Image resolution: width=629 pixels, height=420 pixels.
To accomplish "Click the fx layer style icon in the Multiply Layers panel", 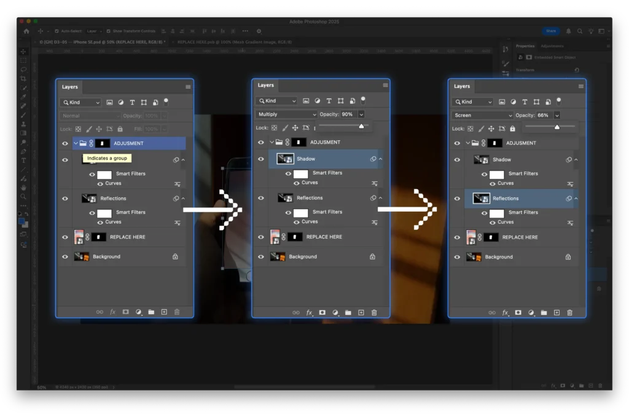I will coord(310,312).
